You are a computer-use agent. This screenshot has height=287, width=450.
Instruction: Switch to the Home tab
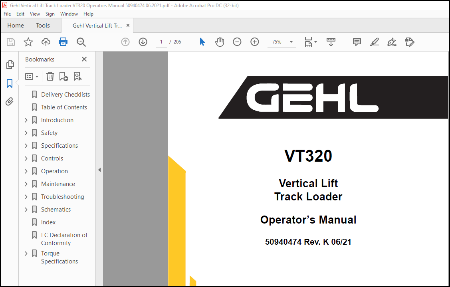16,26
